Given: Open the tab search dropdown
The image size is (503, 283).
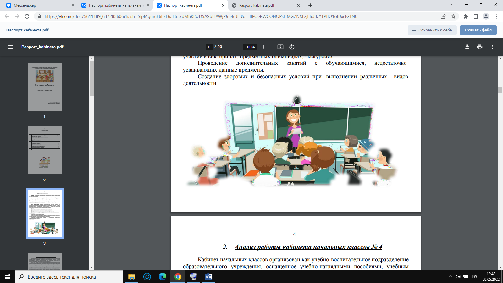Looking at the screenshot, I should 452,5.
